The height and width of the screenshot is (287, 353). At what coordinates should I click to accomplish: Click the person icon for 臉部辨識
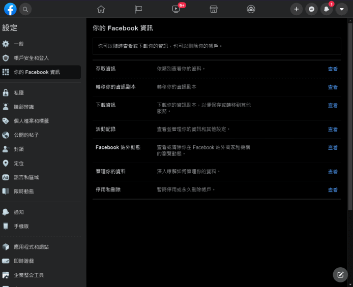click(x=6, y=107)
